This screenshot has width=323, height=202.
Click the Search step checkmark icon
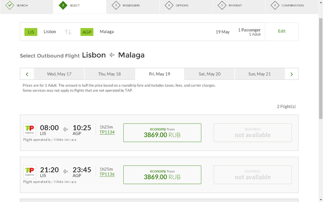point(10,6)
